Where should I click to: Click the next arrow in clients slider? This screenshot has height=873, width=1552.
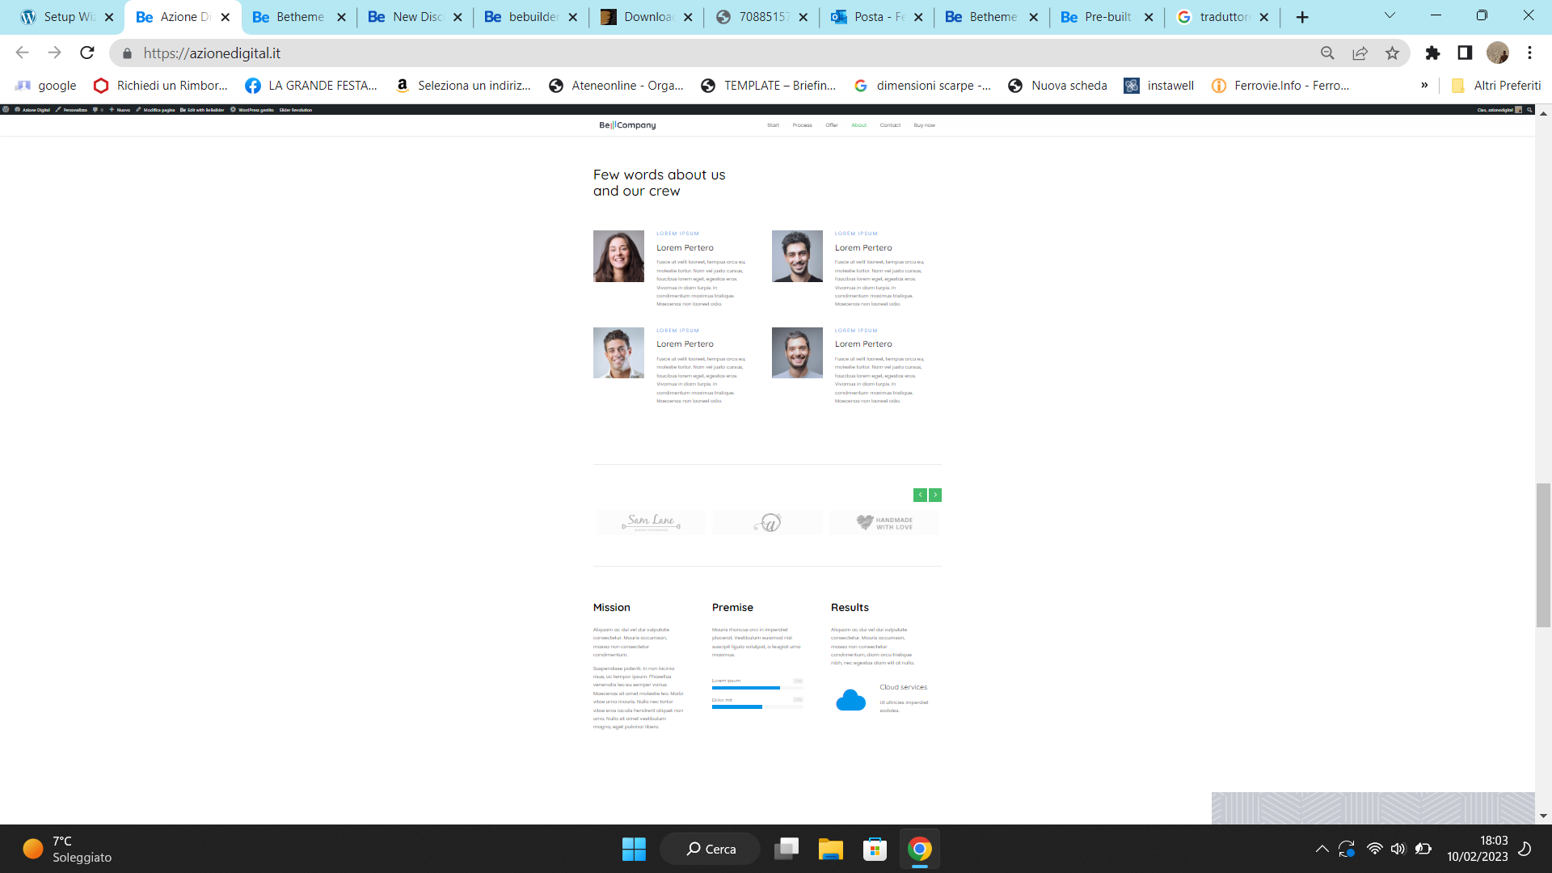pyautogui.click(x=935, y=495)
